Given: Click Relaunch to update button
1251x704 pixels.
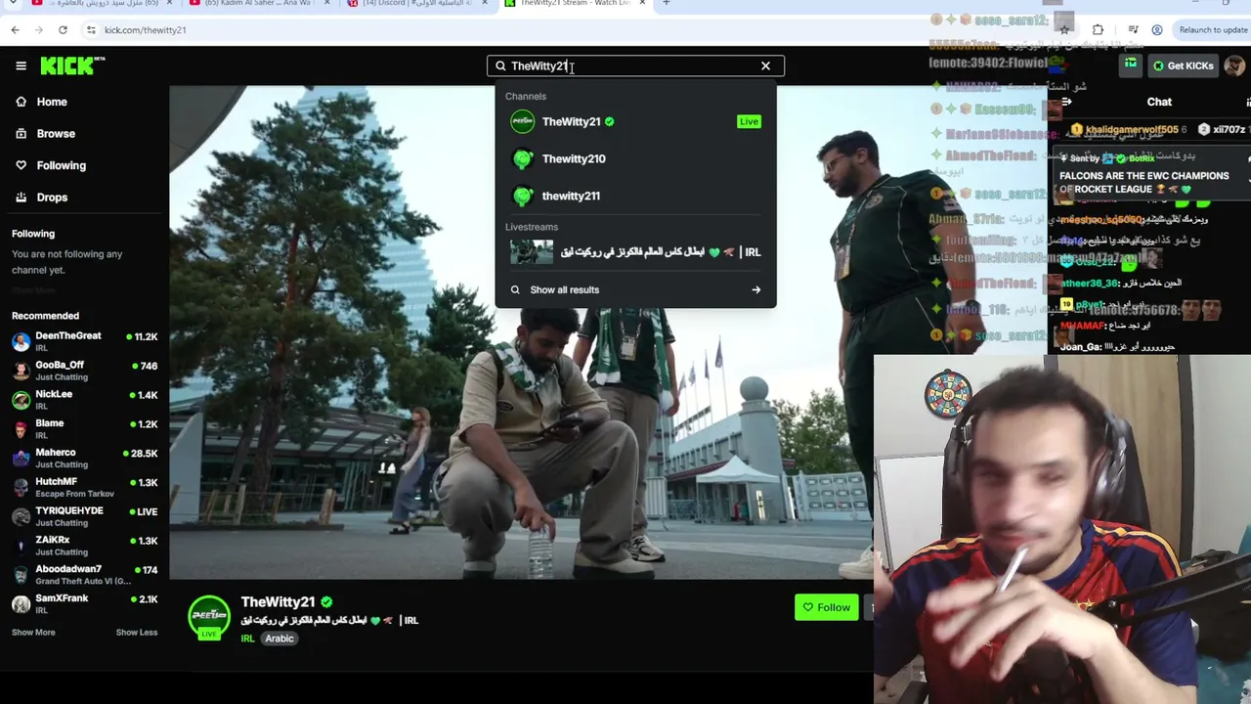Looking at the screenshot, I should pyautogui.click(x=1212, y=29).
